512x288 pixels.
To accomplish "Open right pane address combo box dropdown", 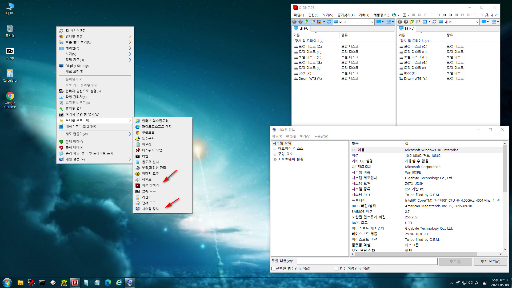I will [x=477, y=22].
